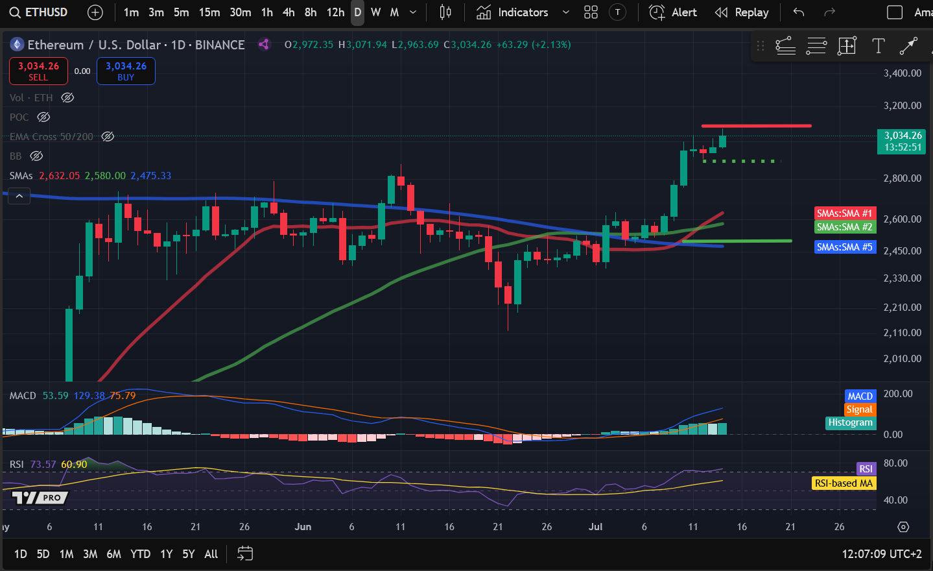Click the blue SMAs:SMA #5 label
This screenshot has height=571, width=933.
coord(845,247)
